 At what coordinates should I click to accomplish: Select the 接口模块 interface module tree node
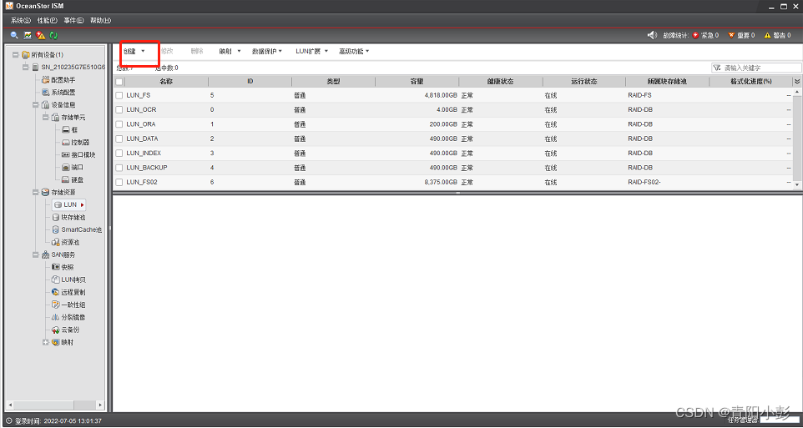78,154
